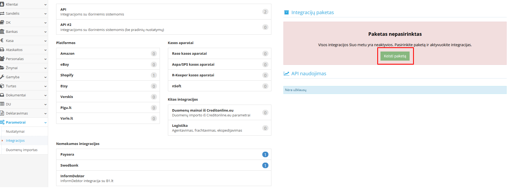The width and height of the screenshot is (508, 189).
Task: Click the Swedbank blue count badge
Action: pos(265,166)
